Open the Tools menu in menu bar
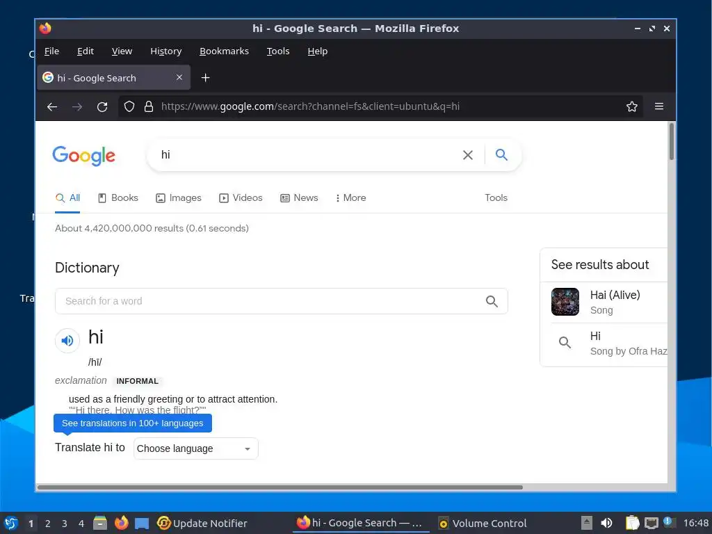Image resolution: width=712 pixels, height=534 pixels. (278, 51)
